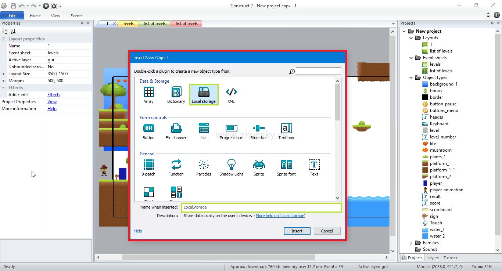Collapse the New project tree node

[x=405, y=31]
